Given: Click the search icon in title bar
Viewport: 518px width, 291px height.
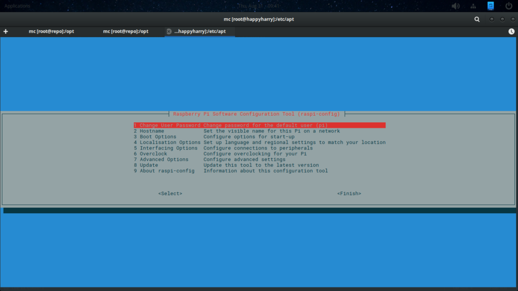Looking at the screenshot, I should click(x=477, y=20).
